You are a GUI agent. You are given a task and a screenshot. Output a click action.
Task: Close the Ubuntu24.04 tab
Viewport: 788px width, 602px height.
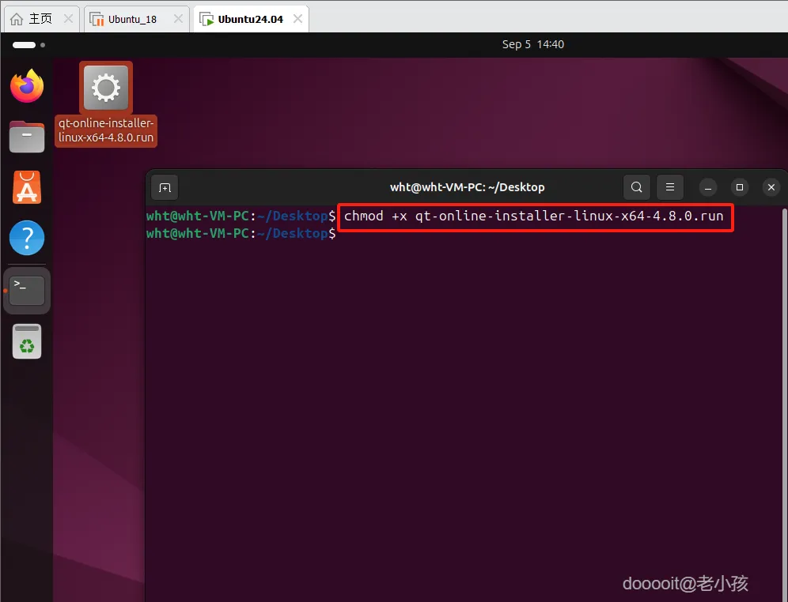tap(298, 18)
